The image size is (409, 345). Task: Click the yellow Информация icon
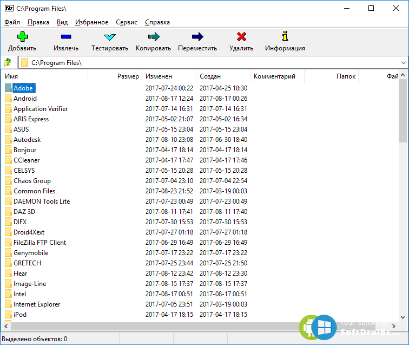click(x=285, y=36)
